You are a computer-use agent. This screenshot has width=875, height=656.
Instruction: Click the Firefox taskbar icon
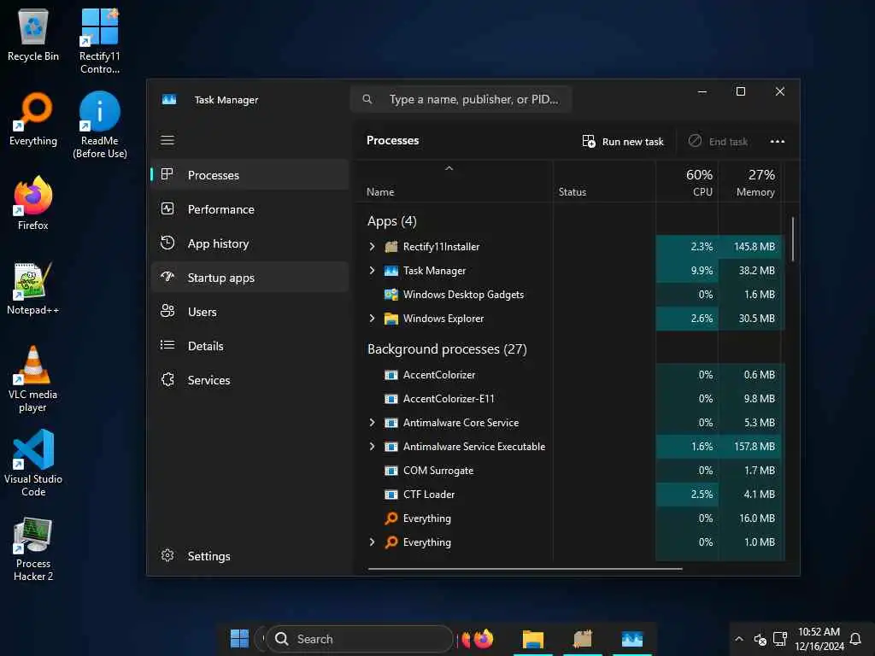click(484, 639)
